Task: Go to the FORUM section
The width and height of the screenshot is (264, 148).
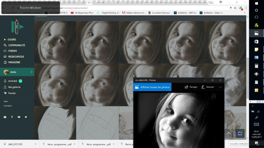Action: (x=12, y=51)
